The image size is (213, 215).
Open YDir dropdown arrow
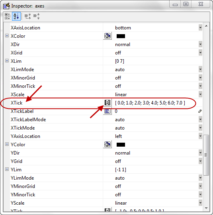[200, 153]
